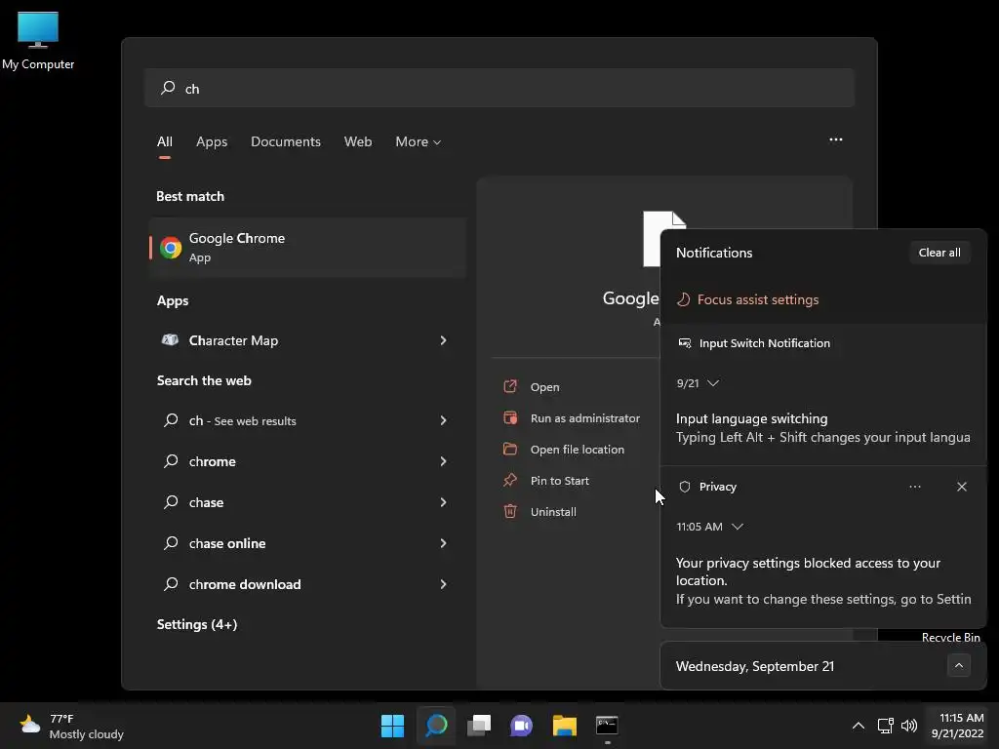Expand the 11:05 AM privacy notification chevron
The height and width of the screenshot is (749, 999).
[x=738, y=526]
